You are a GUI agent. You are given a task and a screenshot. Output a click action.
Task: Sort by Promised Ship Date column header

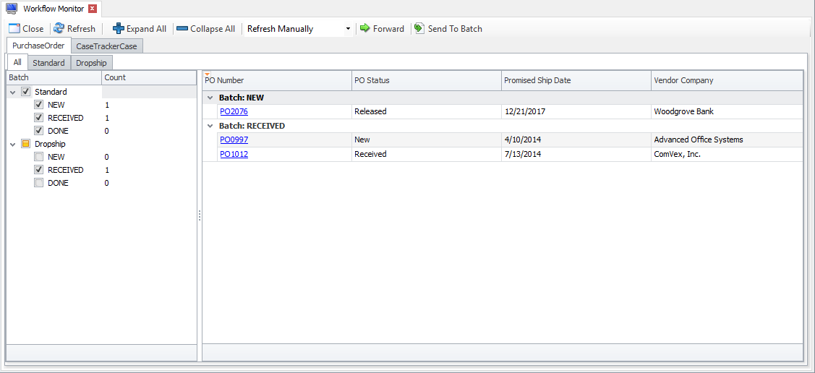537,80
